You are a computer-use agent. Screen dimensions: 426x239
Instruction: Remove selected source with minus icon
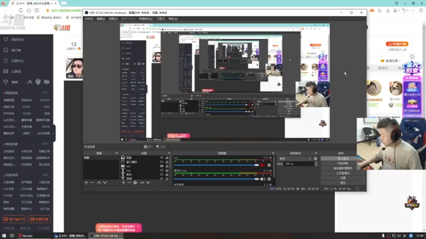(129, 183)
